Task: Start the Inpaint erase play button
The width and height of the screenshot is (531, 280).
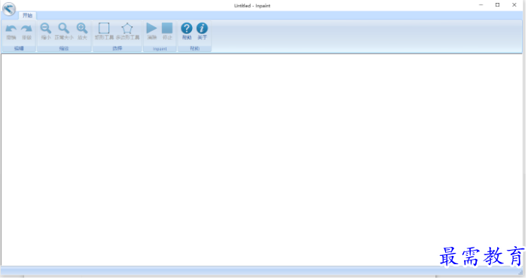Action: pos(151,28)
